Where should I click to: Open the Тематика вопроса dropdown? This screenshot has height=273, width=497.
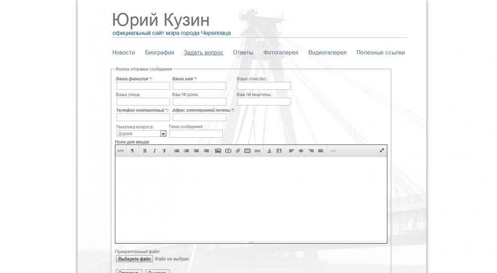tap(142, 133)
